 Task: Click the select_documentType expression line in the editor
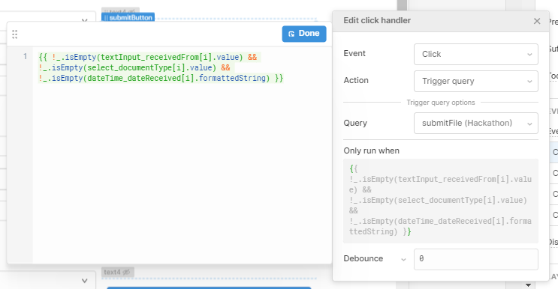click(x=134, y=67)
